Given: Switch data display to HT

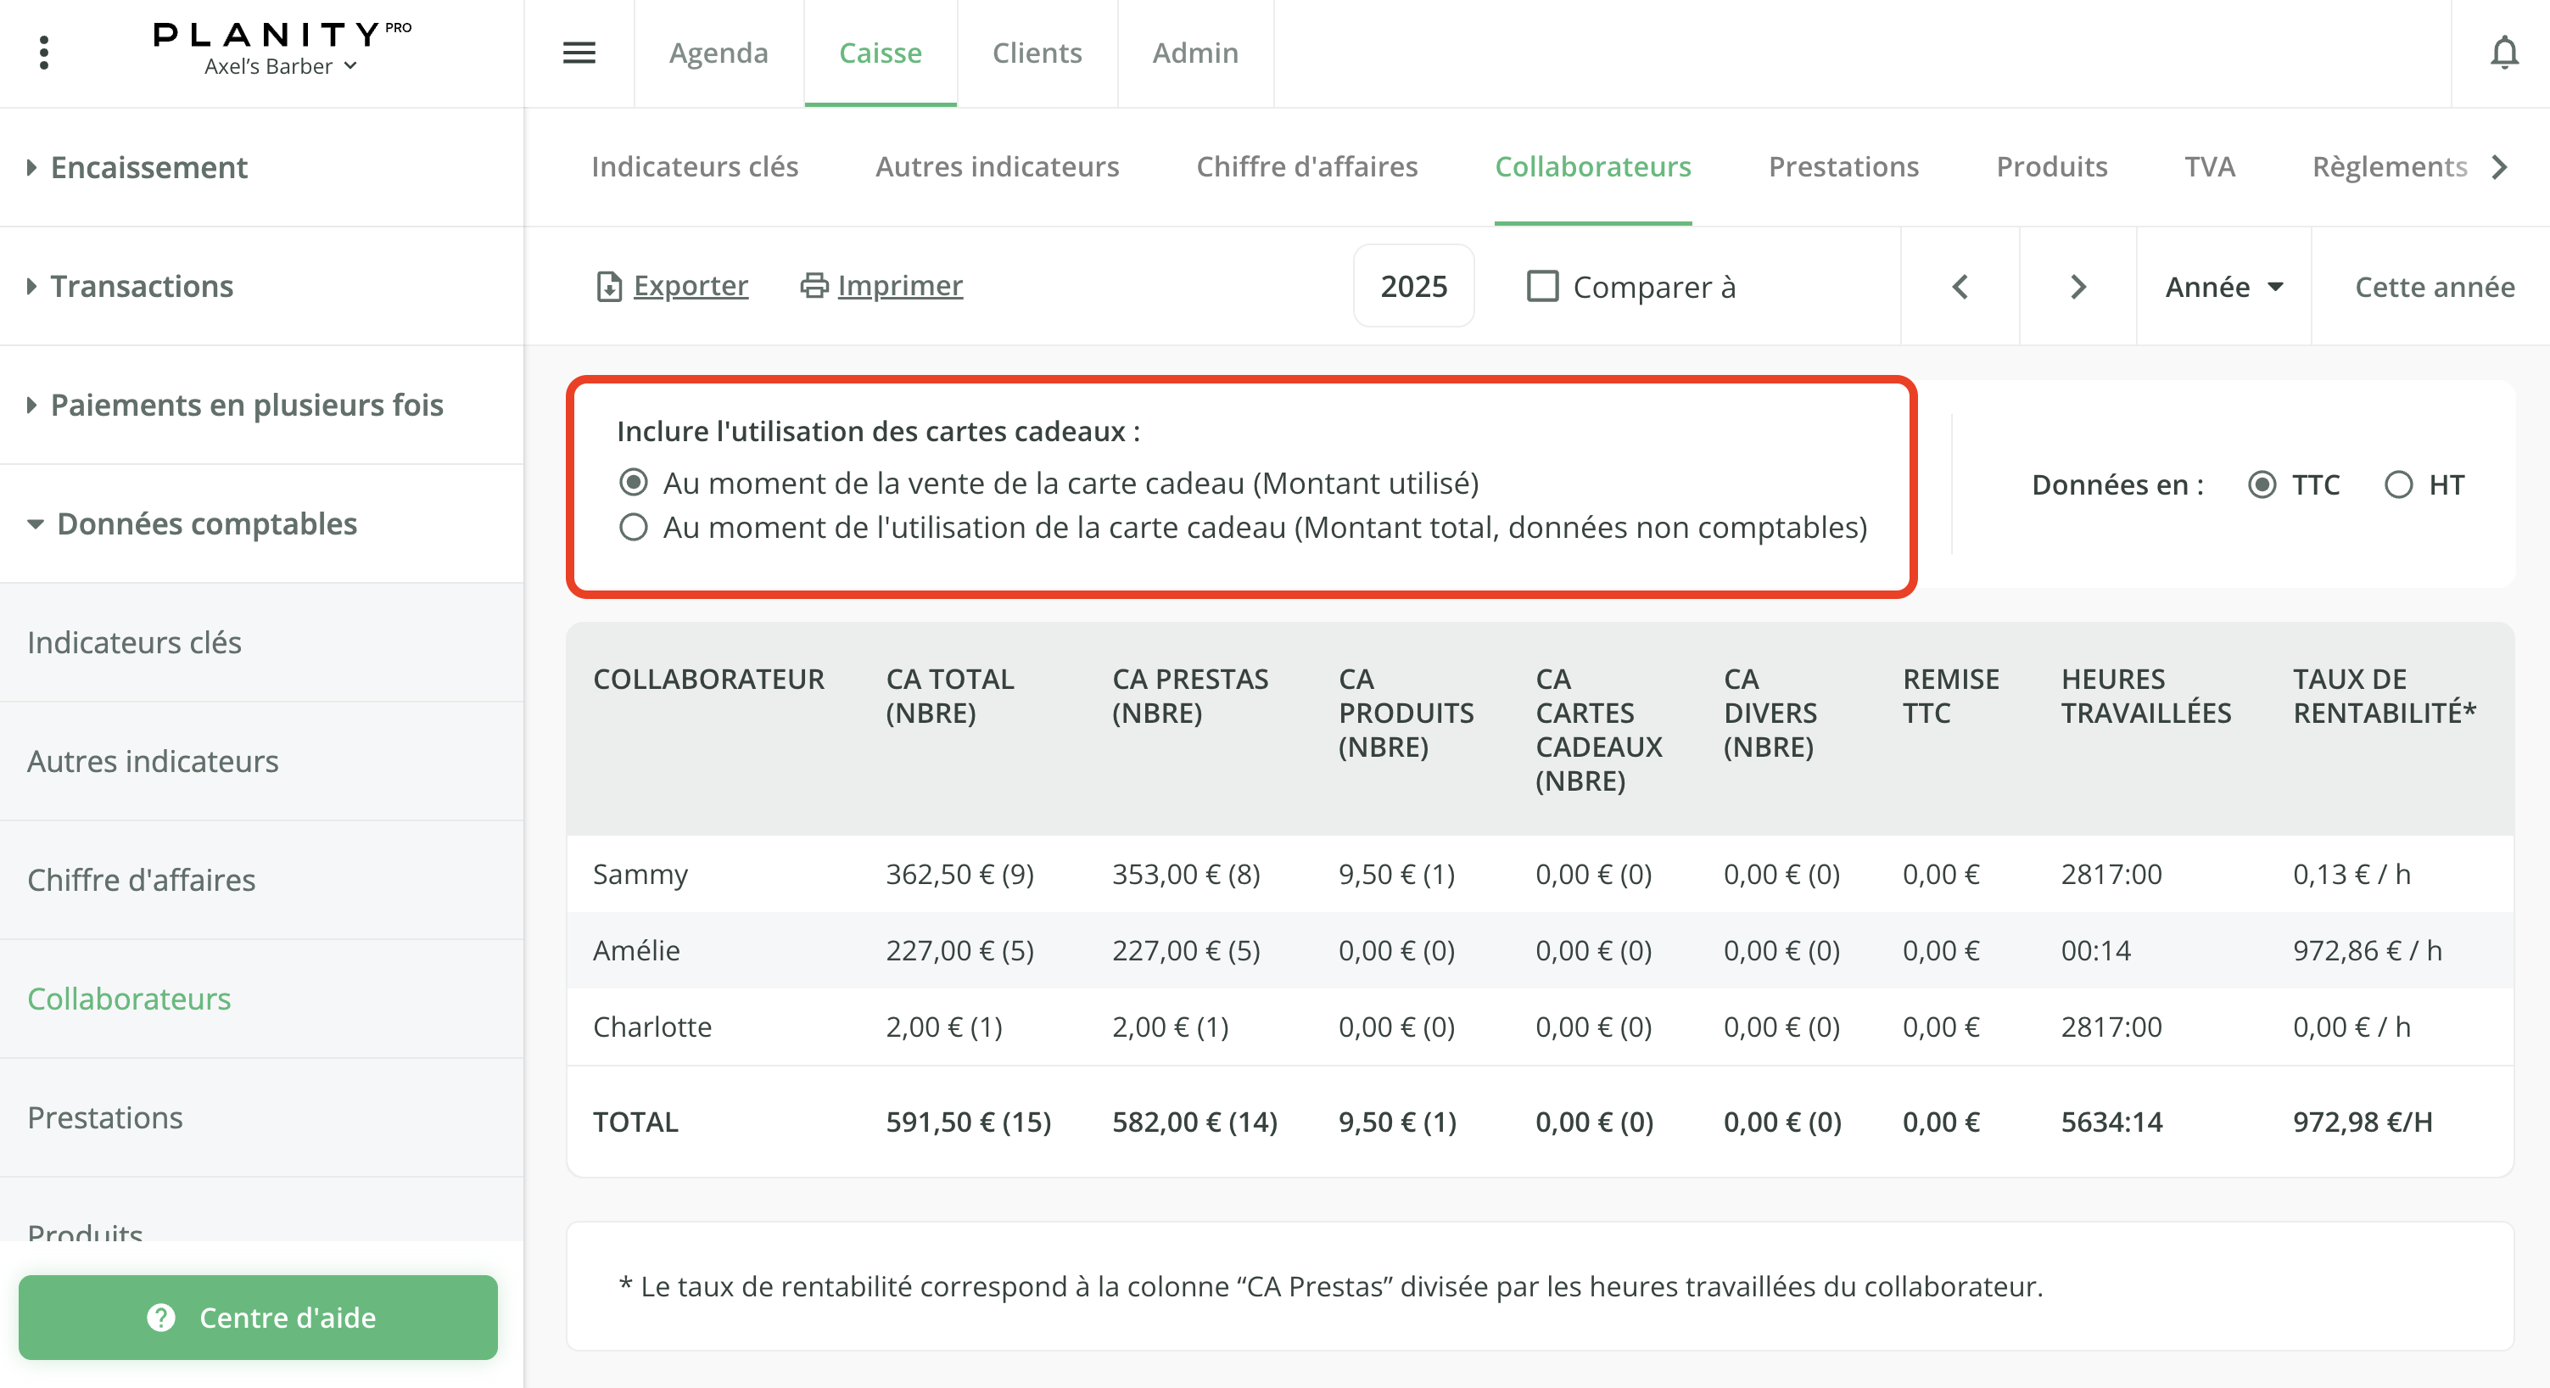Looking at the screenshot, I should pos(2398,485).
